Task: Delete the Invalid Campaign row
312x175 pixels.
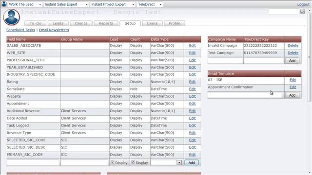Action: tap(293, 45)
